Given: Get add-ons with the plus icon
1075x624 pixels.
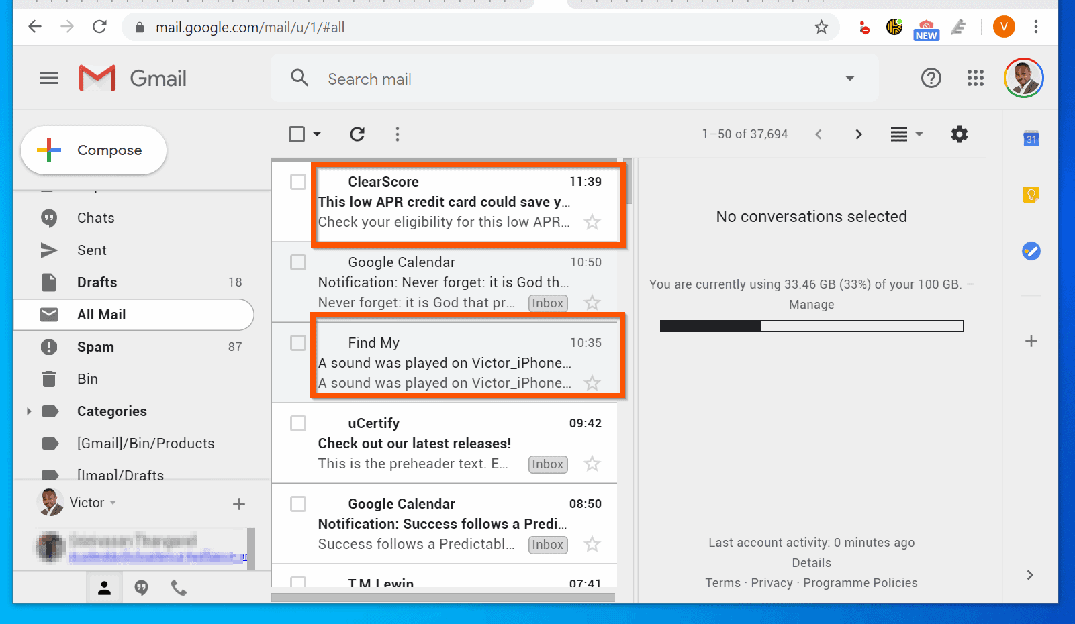Looking at the screenshot, I should (1031, 341).
